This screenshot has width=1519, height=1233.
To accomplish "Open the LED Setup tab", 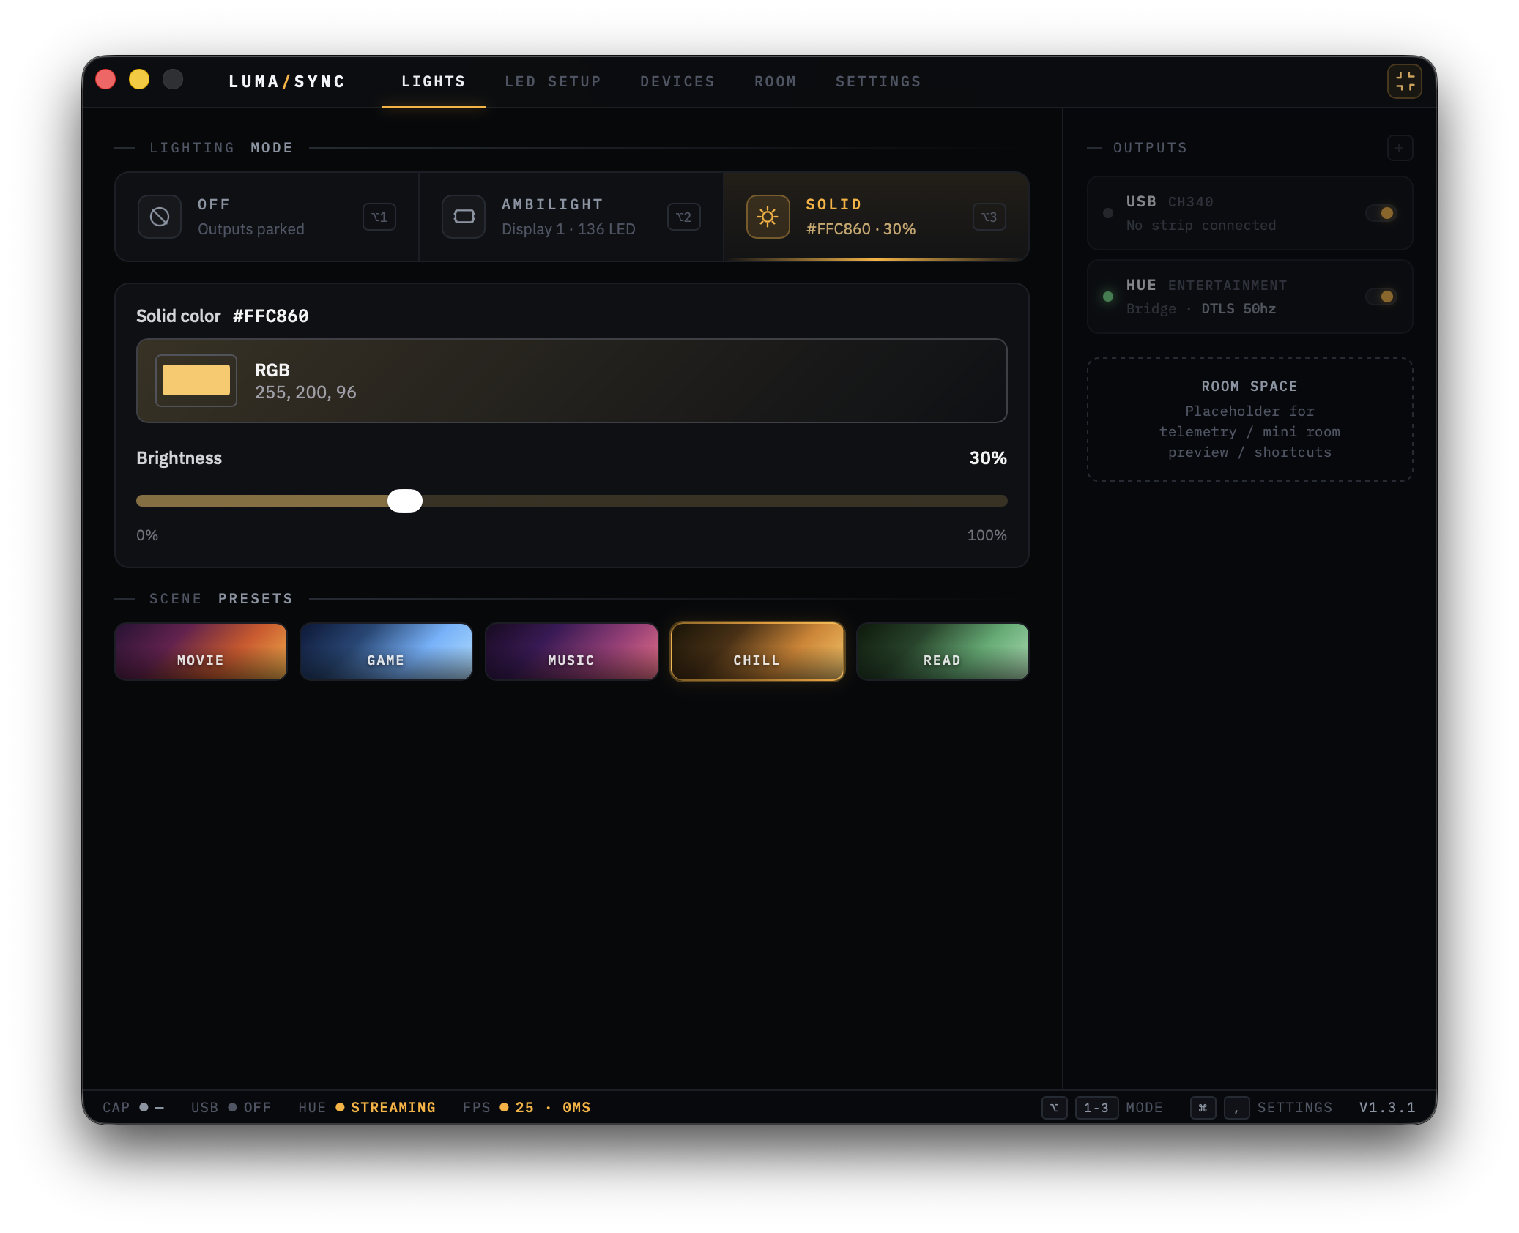I will pos(553,81).
